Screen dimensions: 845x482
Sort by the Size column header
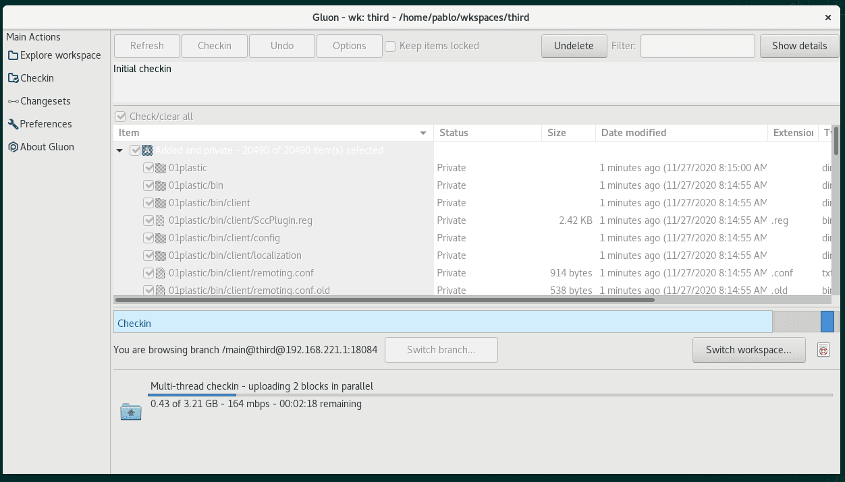click(x=569, y=133)
